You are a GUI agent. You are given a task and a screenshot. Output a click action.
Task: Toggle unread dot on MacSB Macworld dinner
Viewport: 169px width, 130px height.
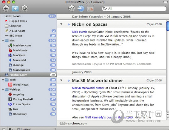69,81
